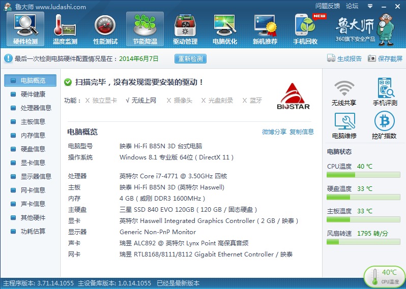Open the title bar dropdown menu arrow
This screenshot has height=289, width=406.
coord(370,6)
